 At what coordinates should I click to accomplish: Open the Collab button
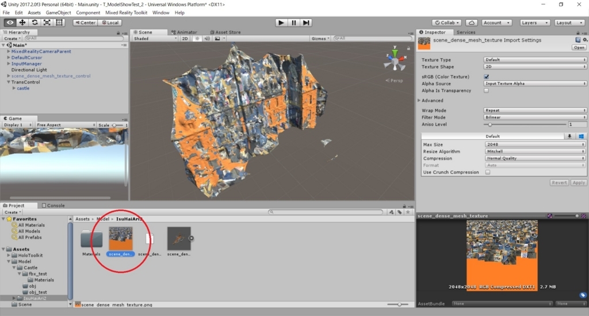pos(446,22)
